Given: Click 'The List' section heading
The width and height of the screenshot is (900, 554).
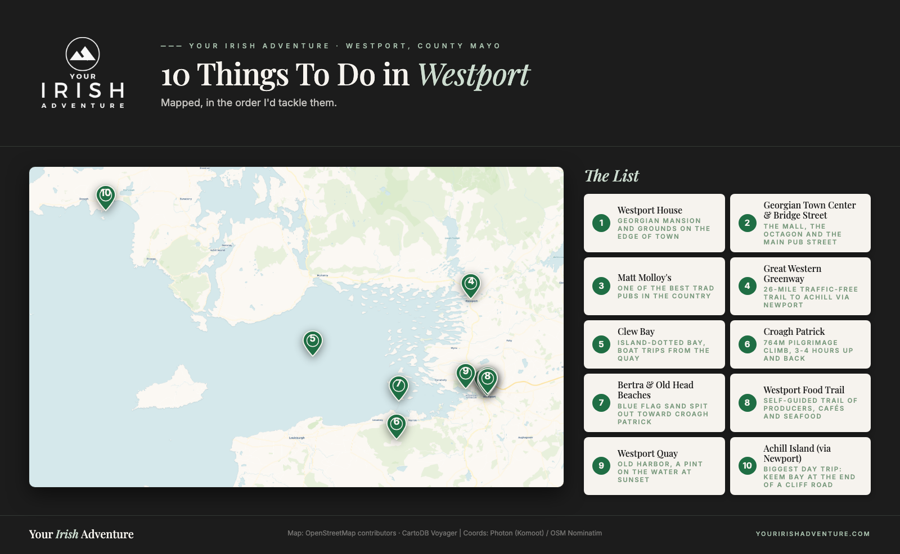Looking at the screenshot, I should coord(611,176).
